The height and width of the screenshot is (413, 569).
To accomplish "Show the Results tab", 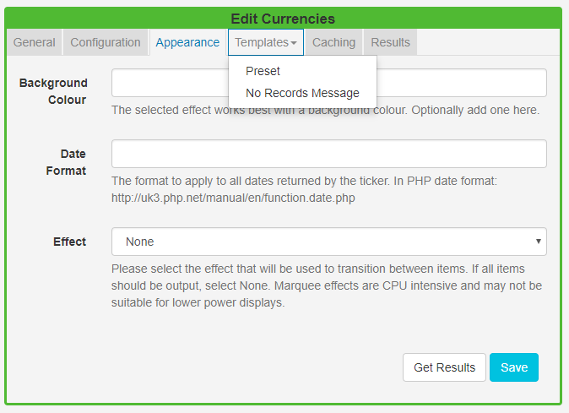I will [391, 42].
